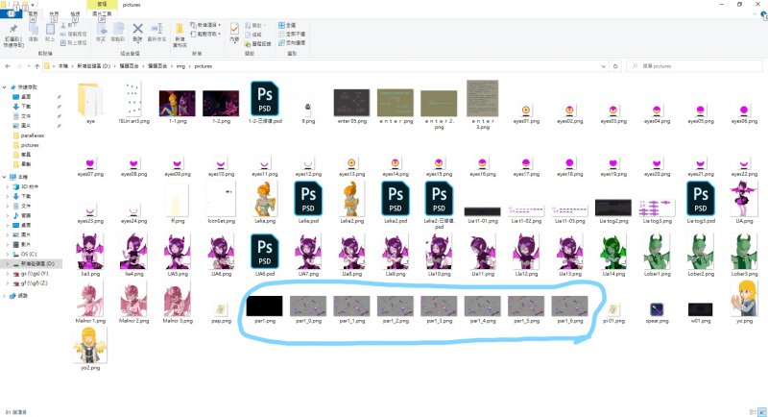The height and width of the screenshot is (417, 768).
Task: Click the Refresh button beside address bar
Action: click(x=615, y=66)
